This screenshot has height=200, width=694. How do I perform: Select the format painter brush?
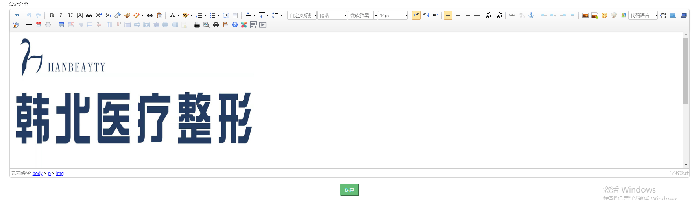point(127,15)
